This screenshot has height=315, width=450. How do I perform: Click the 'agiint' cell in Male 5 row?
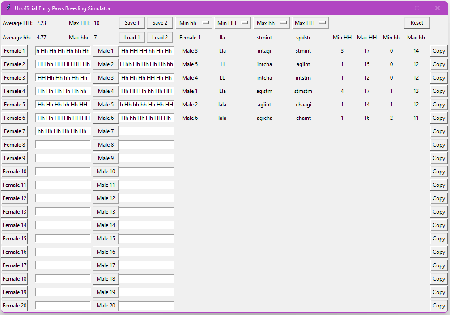(303, 64)
